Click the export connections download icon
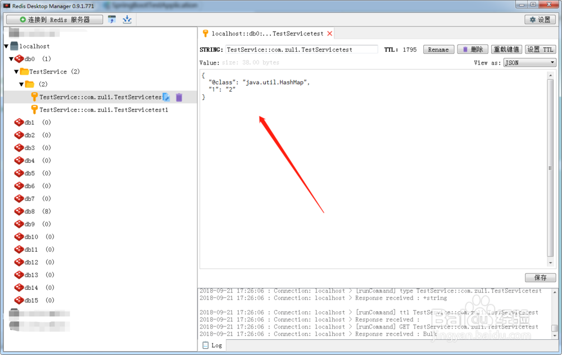The image size is (562, 355). point(127,19)
